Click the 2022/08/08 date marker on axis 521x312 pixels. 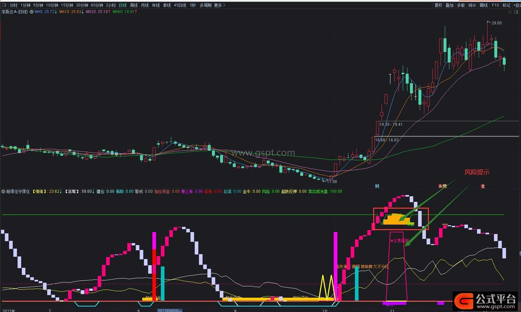[x=170, y=310]
